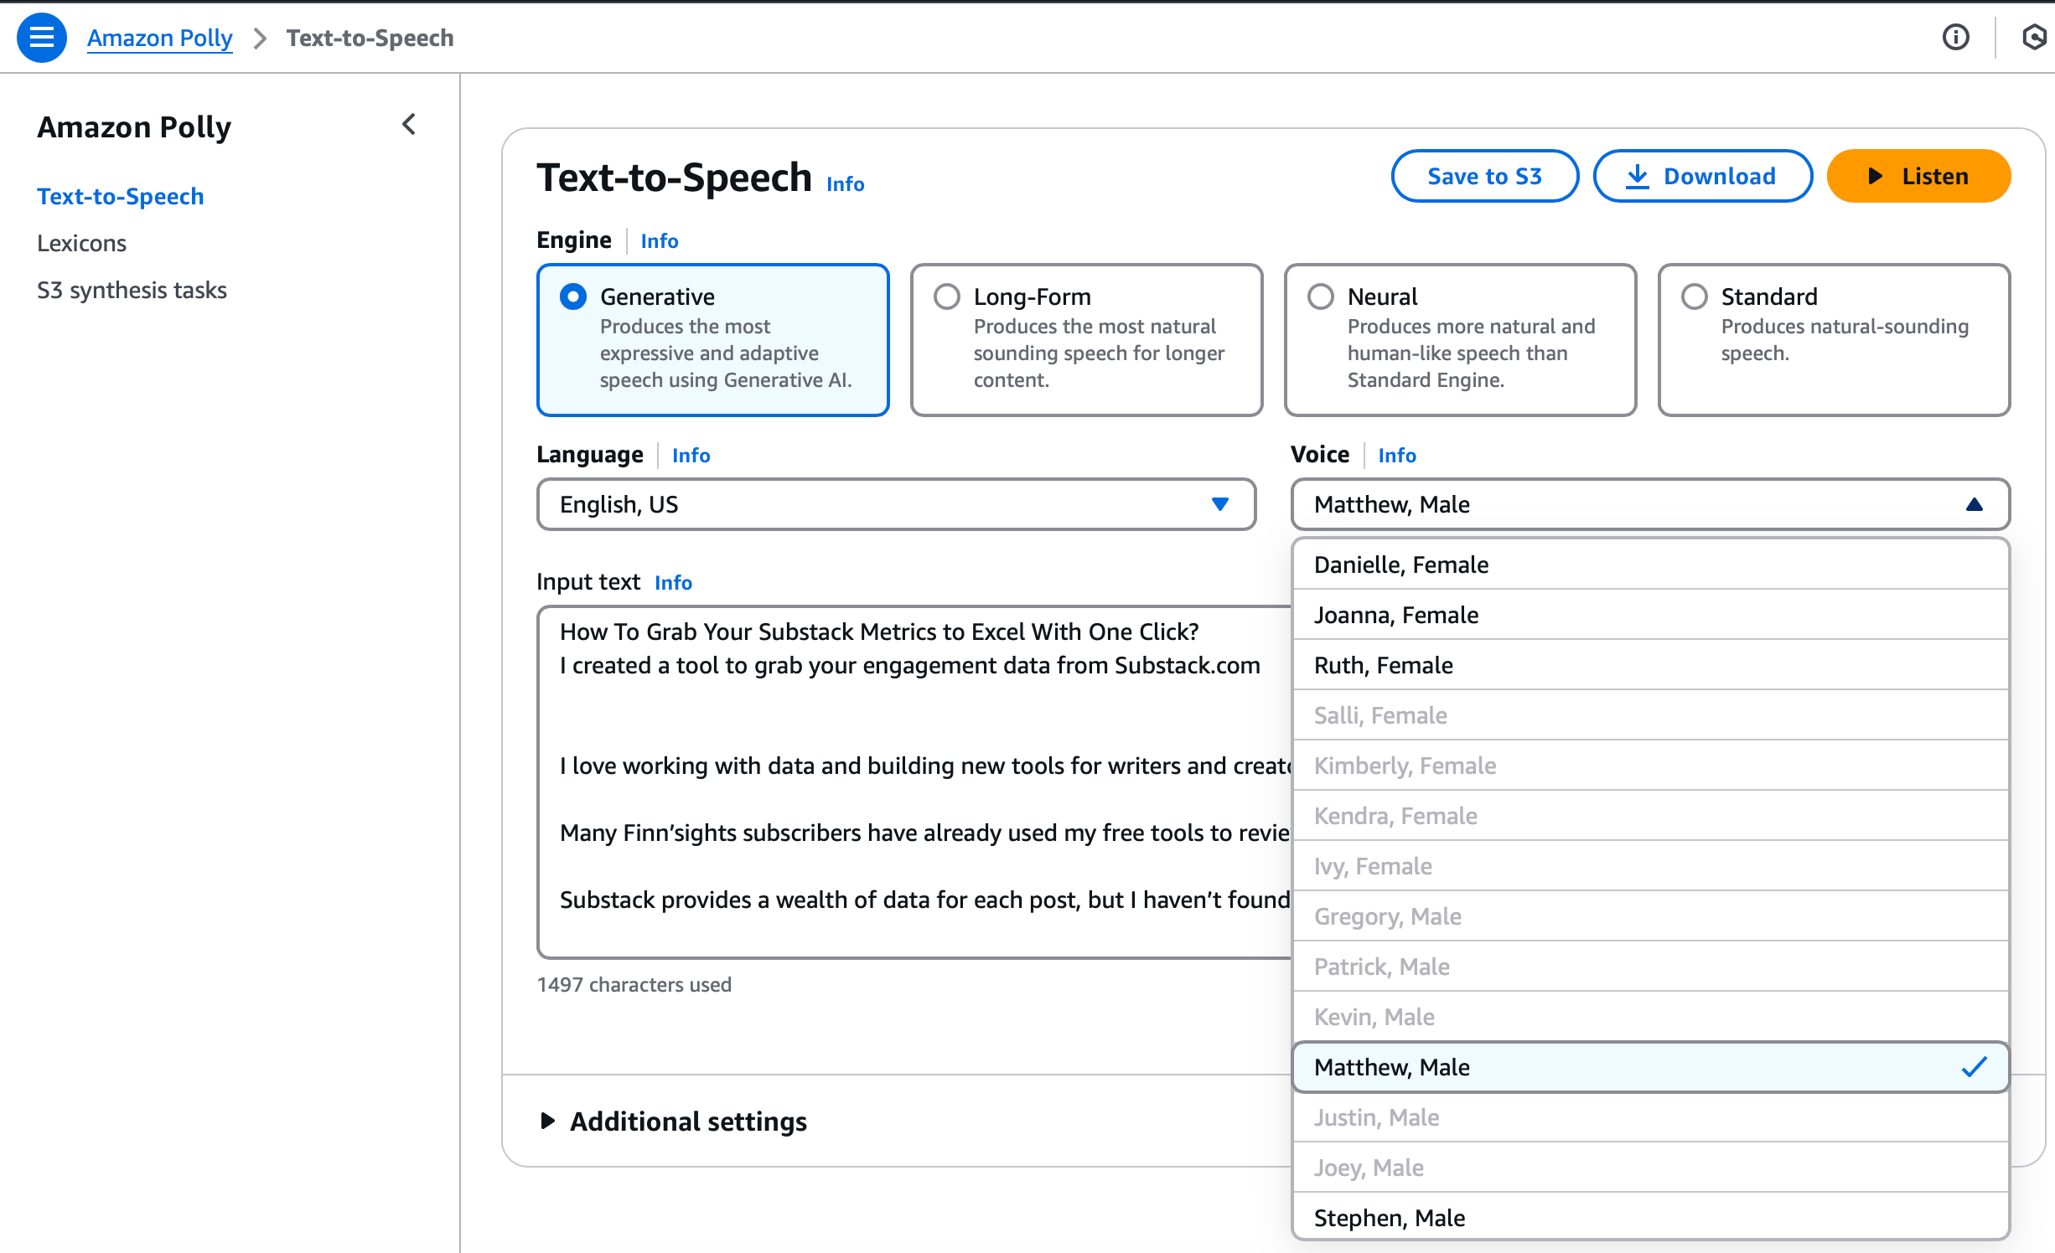Click the 1497 characters used text

[x=634, y=984]
